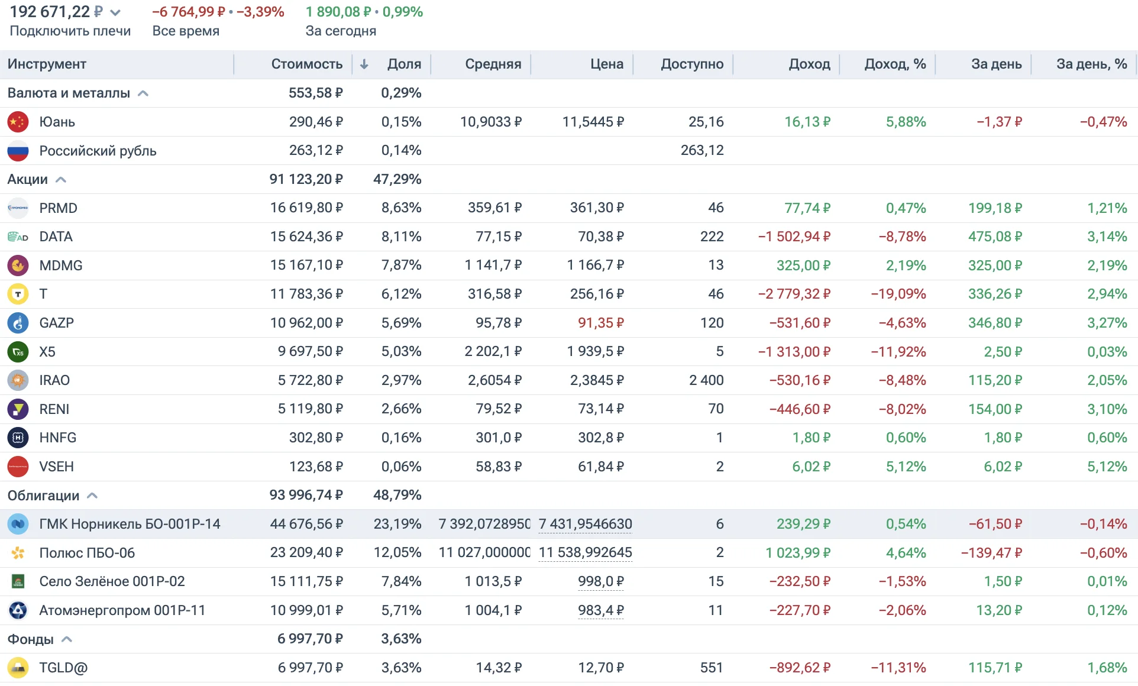
Task: Click the ГМК Норникель bond logo
Action: pyautogui.click(x=18, y=524)
